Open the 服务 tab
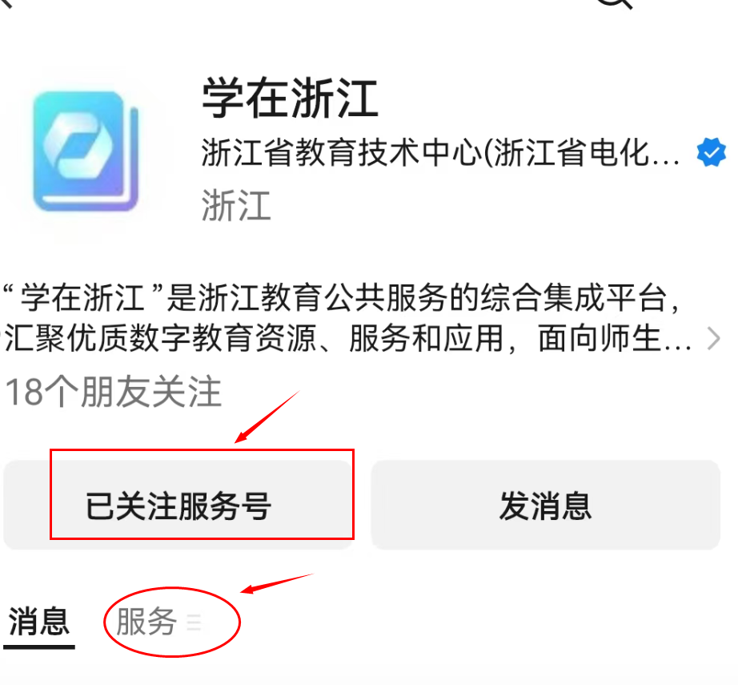This screenshot has height=685, width=738. tap(146, 622)
